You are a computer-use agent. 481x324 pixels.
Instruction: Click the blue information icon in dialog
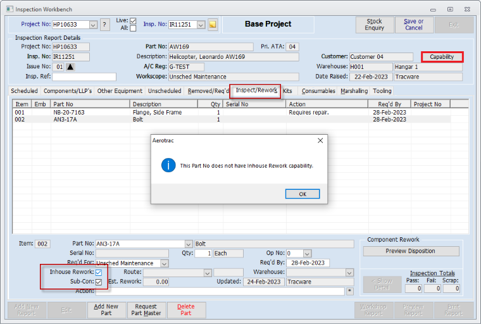point(168,165)
